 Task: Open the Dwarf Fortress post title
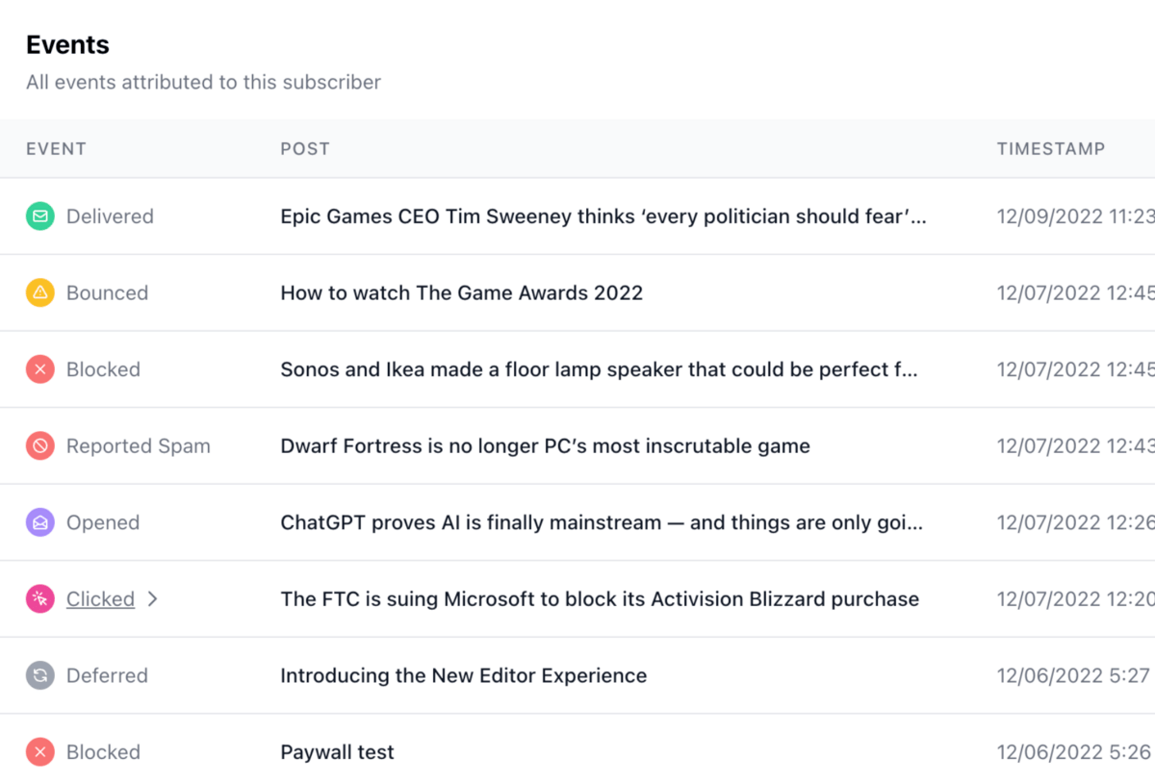(545, 445)
